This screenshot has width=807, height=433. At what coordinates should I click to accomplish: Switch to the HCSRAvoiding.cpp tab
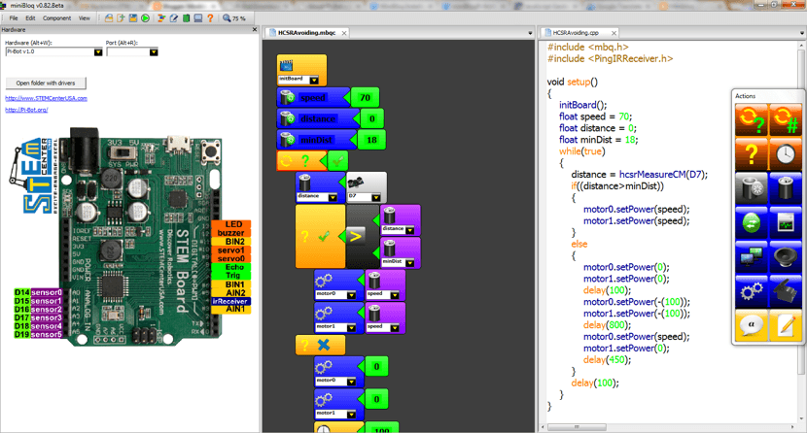575,32
